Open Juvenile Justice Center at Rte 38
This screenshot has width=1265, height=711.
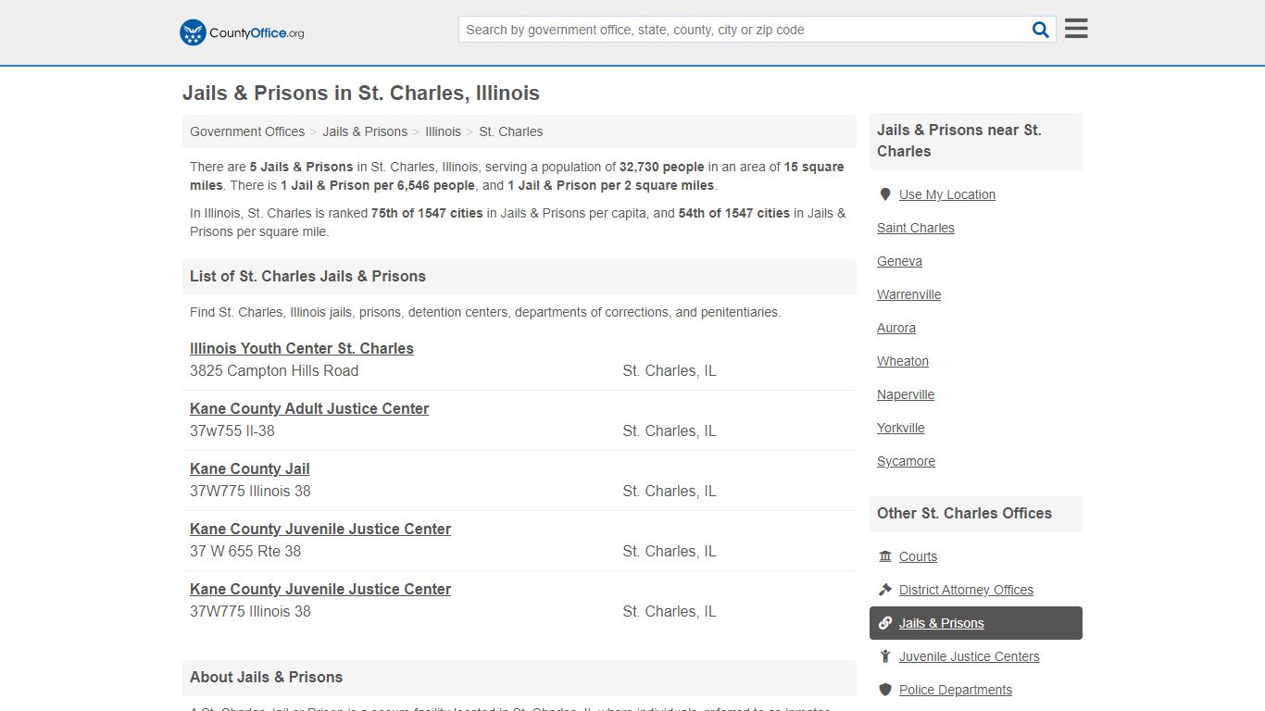tap(320, 529)
